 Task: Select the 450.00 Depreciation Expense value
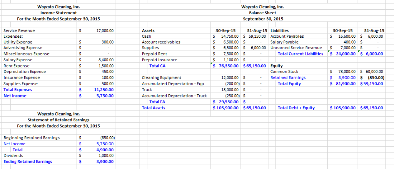108,72
